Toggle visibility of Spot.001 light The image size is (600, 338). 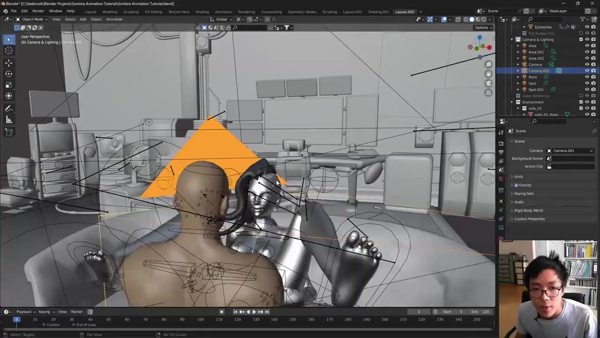click(587, 90)
